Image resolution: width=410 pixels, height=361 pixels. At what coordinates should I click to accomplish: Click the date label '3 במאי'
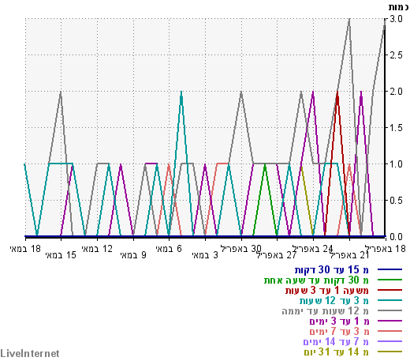point(205,255)
